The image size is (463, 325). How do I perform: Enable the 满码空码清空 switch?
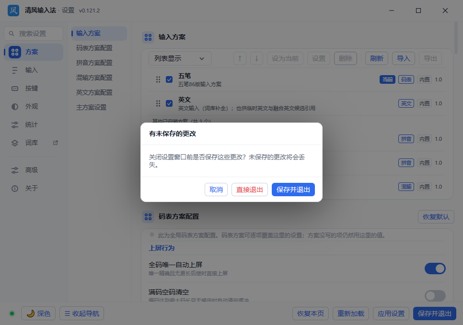point(435,295)
